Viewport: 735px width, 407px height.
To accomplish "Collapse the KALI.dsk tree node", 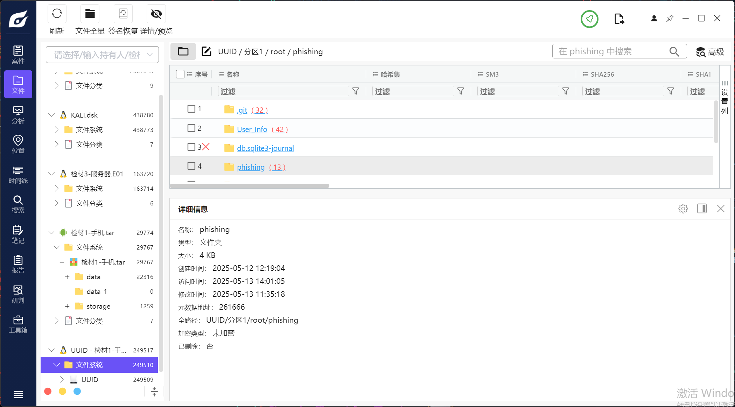I will (x=51, y=115).
